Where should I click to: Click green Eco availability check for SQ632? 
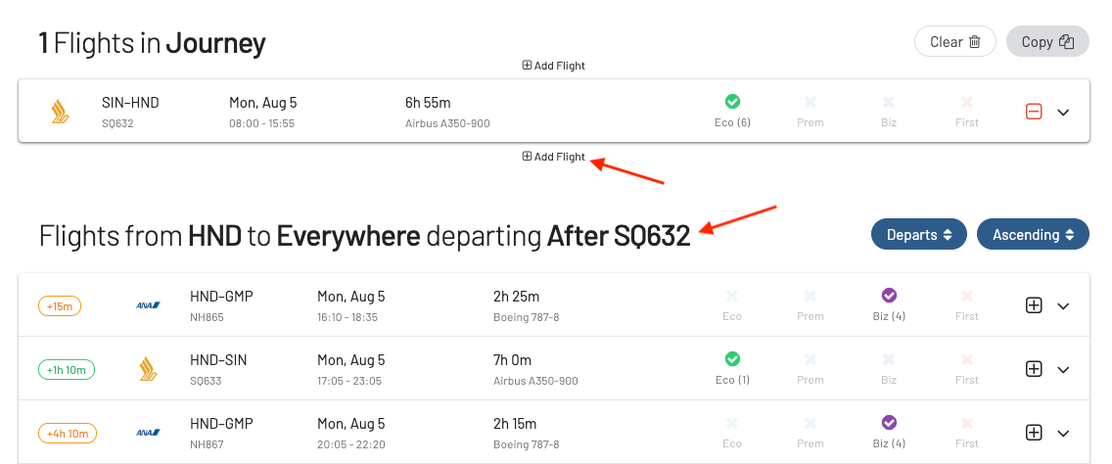click(x=732, y=102)
